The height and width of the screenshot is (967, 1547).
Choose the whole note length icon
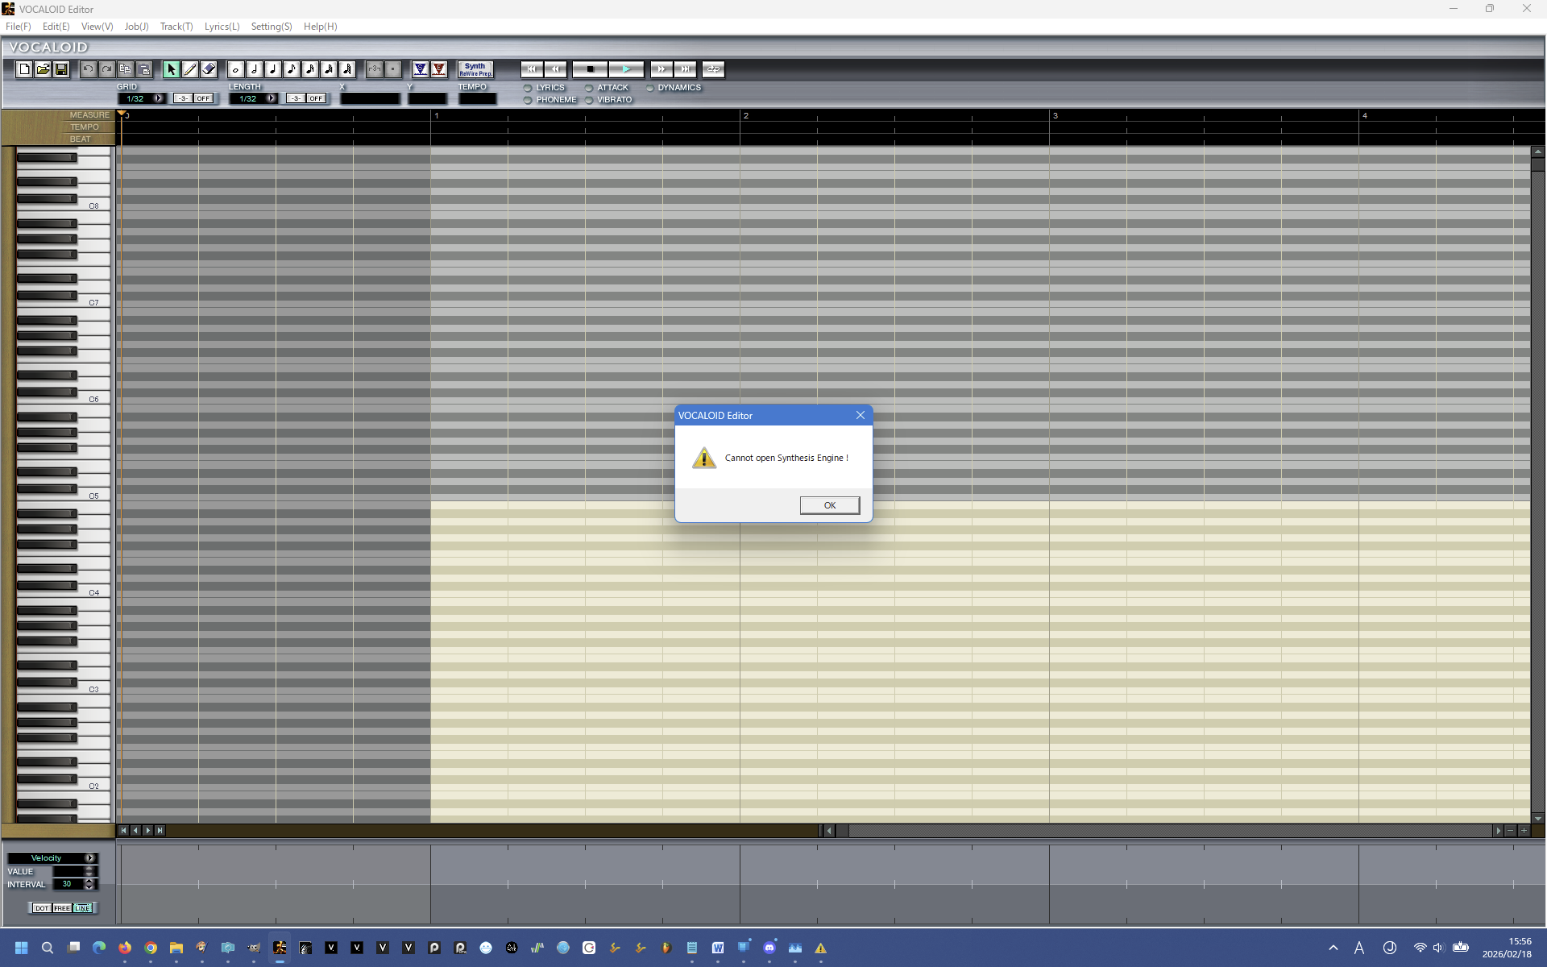coord(235,69)
